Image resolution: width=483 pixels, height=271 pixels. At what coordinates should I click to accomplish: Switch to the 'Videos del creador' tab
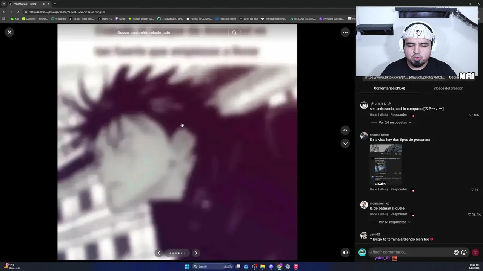[x=448, y=88]
